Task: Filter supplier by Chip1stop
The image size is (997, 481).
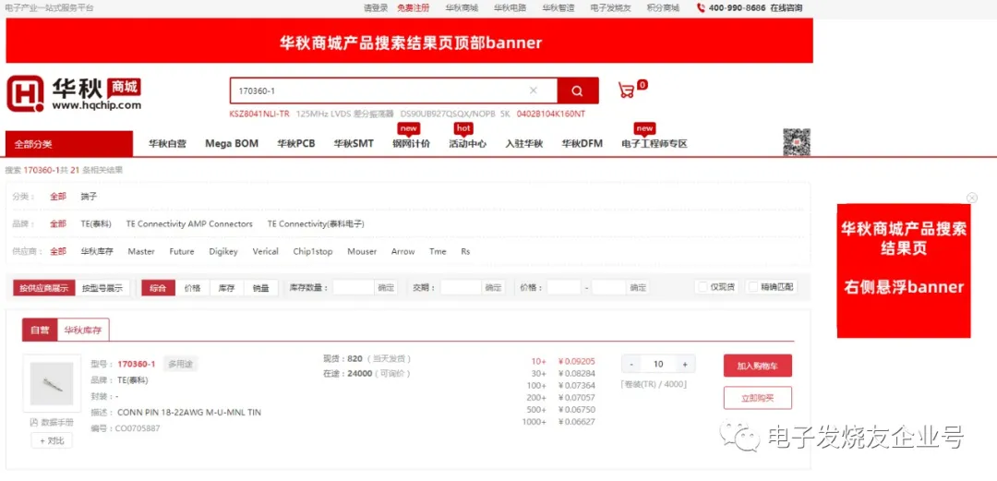Action: click(313, 251)
